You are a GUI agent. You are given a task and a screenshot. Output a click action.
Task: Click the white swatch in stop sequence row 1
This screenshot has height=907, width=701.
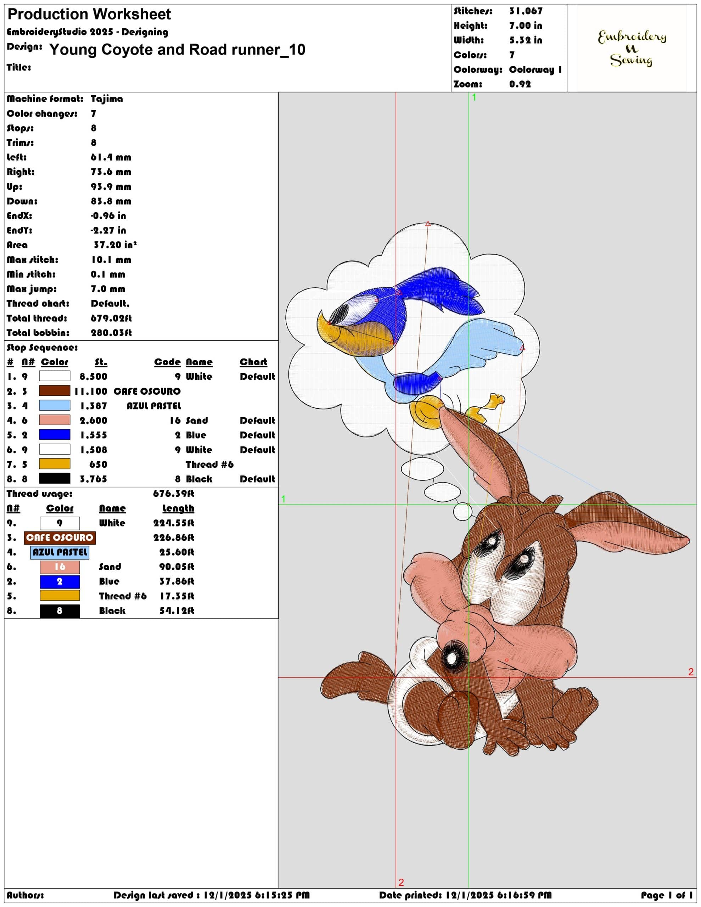coord(55,376)
